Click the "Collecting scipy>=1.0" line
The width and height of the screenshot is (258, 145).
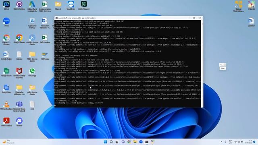66,68
